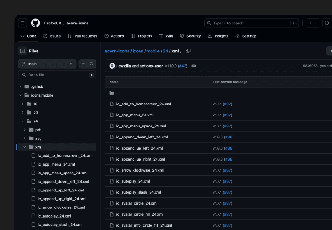The image size is (332, 230).
Task: Open the Issues tab
Action: 52,36
